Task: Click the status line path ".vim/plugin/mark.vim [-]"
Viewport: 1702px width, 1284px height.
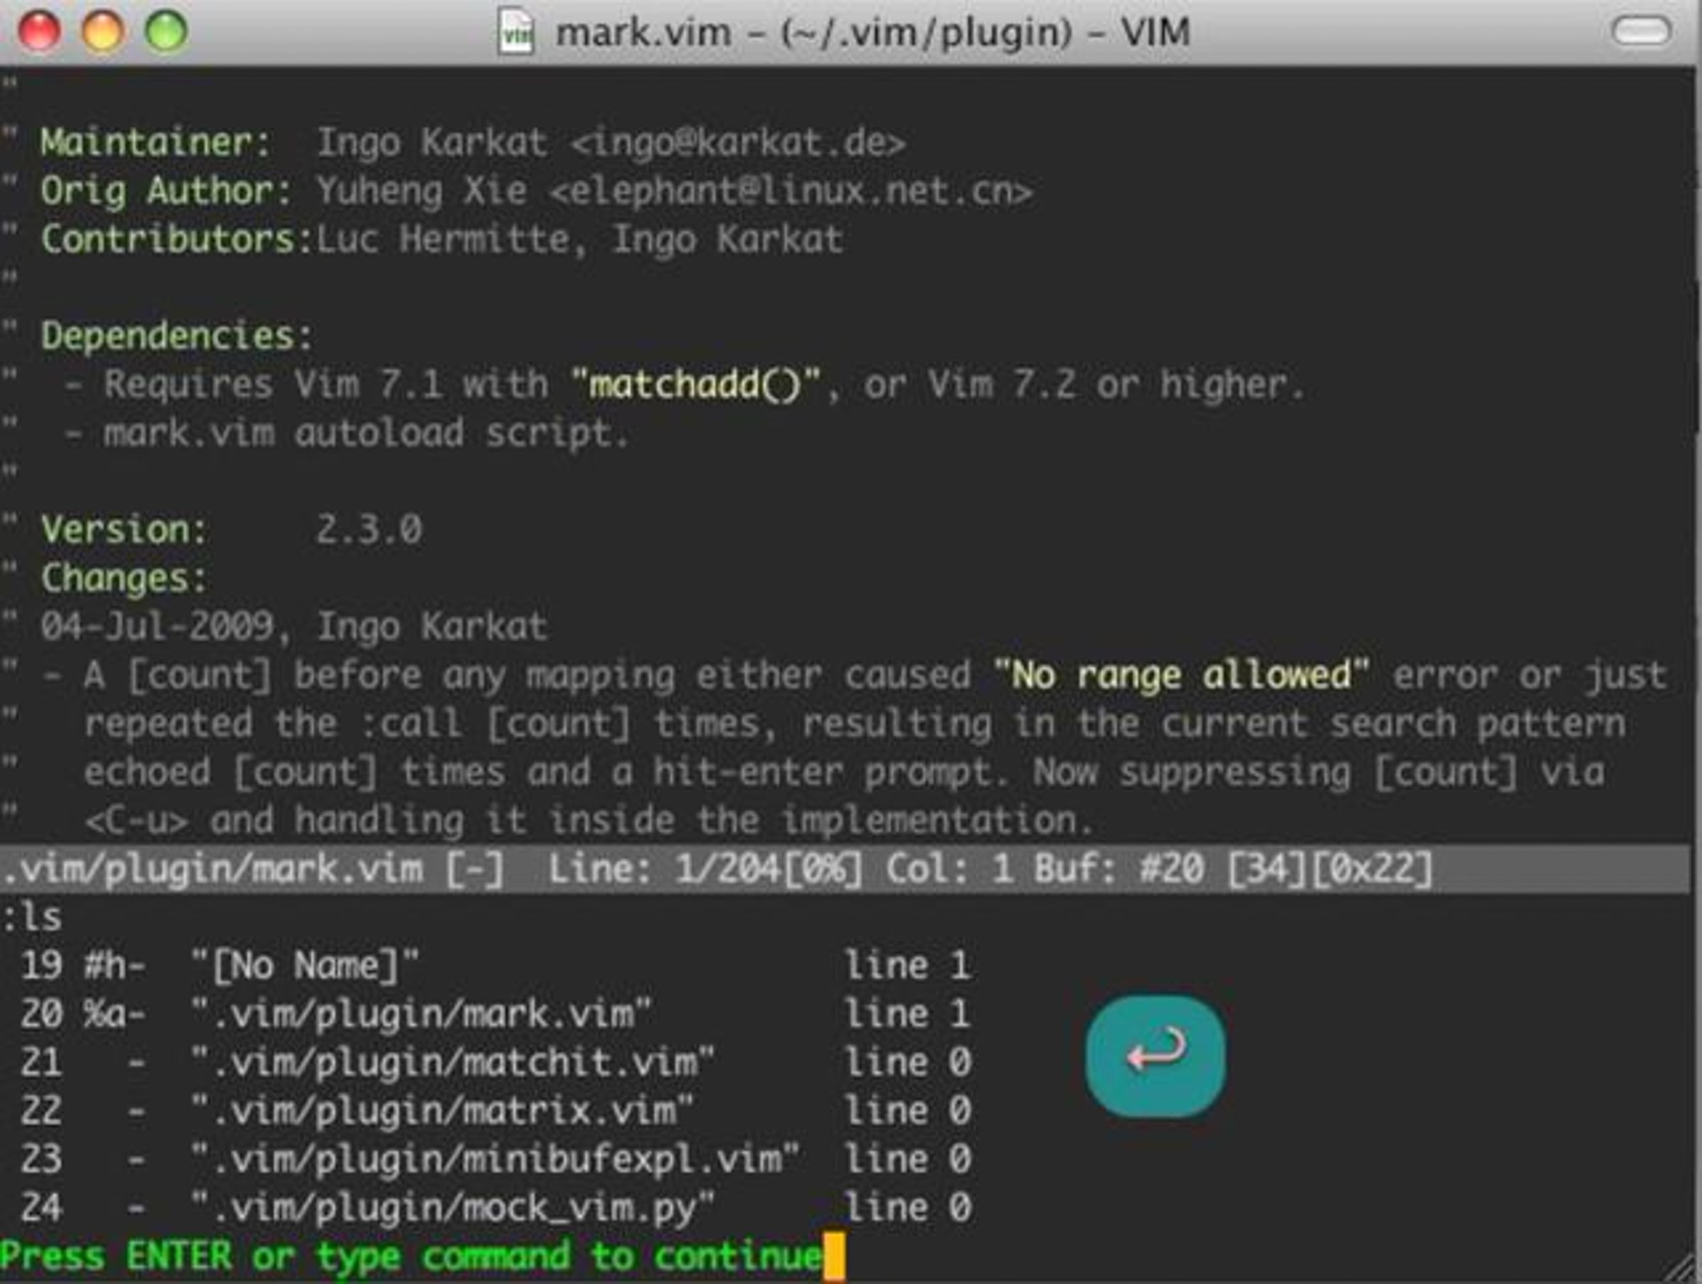Action: (252, 869)
